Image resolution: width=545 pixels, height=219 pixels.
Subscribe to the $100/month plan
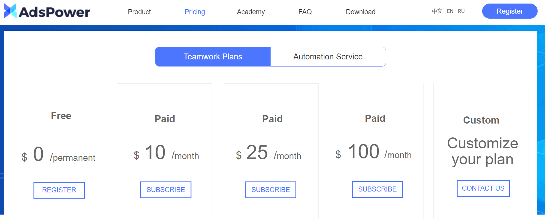377,189
